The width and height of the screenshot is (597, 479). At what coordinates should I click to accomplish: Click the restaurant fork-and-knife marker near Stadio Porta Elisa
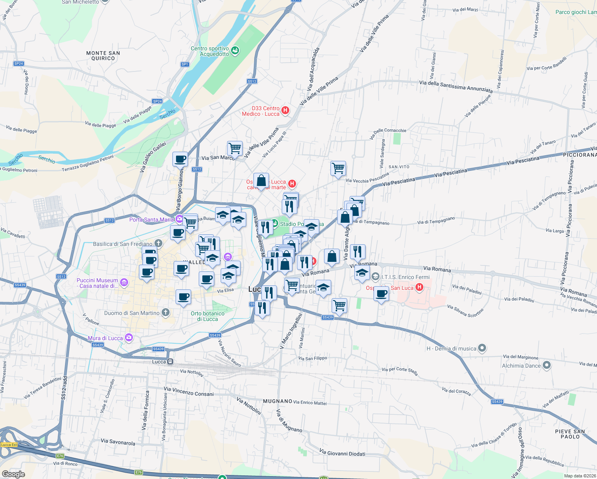[x=265, y=227]
